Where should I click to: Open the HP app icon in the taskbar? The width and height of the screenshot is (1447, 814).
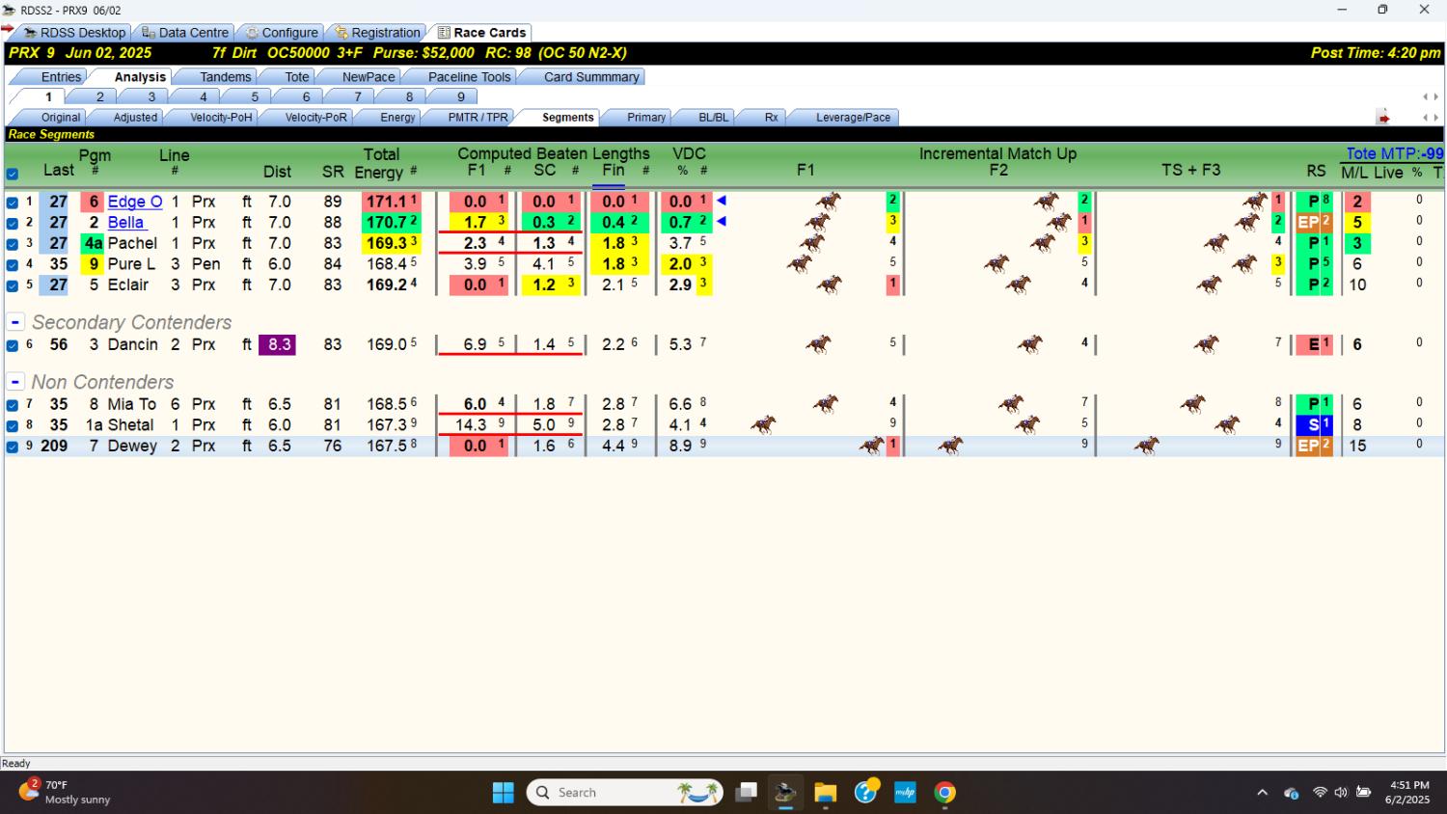[905, 792]
